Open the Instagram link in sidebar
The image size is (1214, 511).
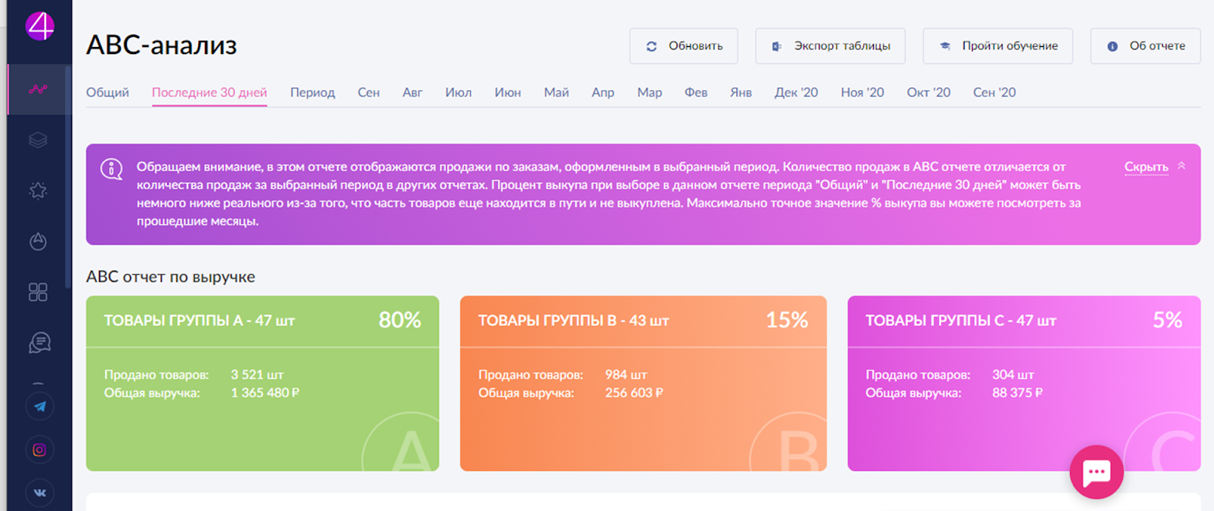tap(39, 449)
